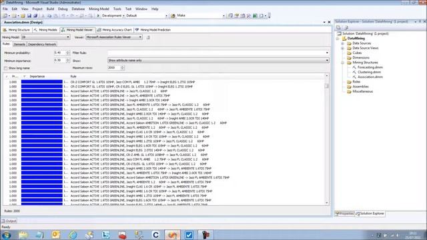
Task: Open the Lync icon on the taskbar
Action: (106, 235)
